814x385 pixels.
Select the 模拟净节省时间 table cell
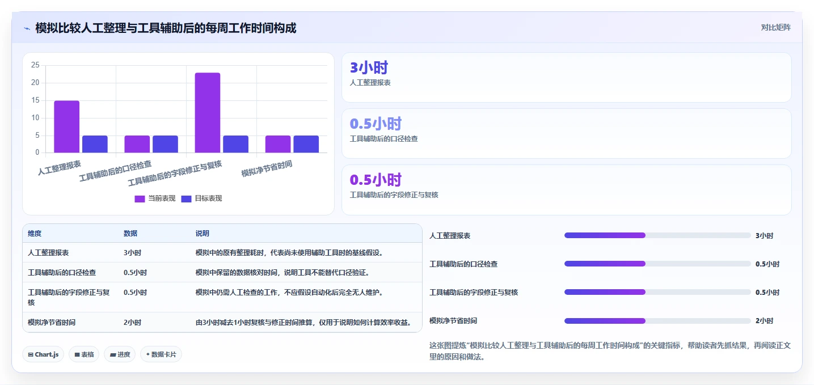coord(52,323)
